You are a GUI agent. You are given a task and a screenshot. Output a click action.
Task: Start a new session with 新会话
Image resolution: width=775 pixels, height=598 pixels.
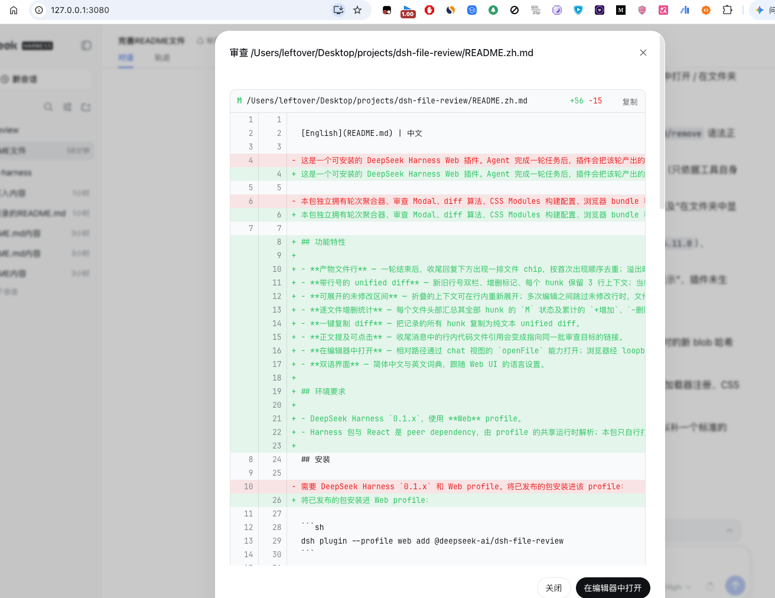coord(44,79)
